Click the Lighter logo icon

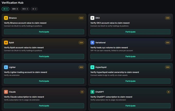6,67
